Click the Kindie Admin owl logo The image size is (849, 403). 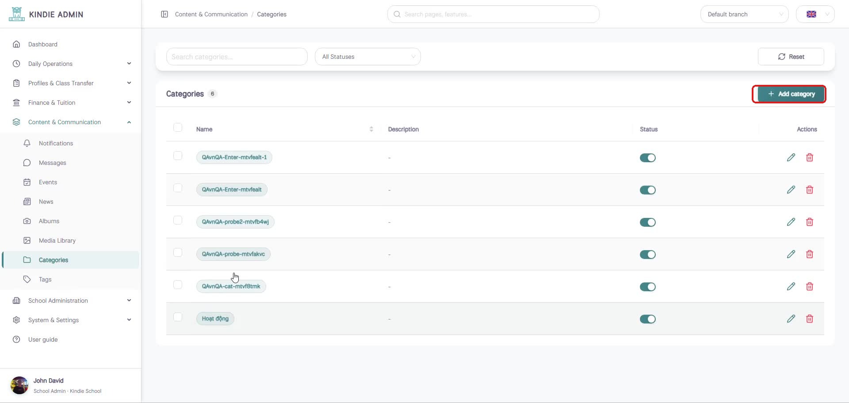(x=17, y=14)
